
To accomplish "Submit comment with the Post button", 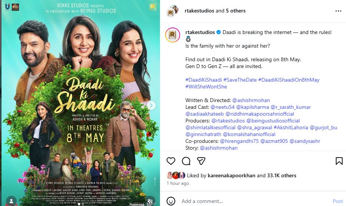I will point(338,201).
